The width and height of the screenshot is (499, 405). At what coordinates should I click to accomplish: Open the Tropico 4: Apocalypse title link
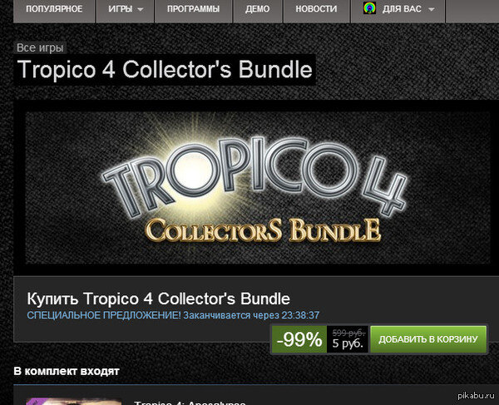coord(190,403)
